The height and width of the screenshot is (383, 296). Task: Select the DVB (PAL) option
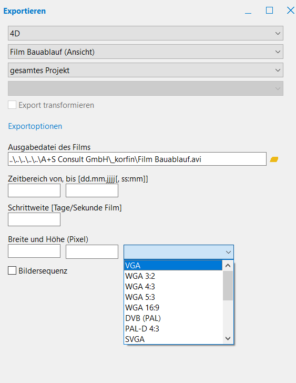click(173, 318)
